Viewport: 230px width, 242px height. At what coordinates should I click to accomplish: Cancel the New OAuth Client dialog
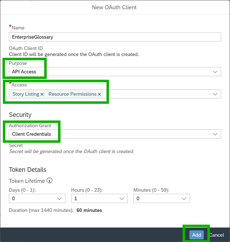pyautogui.click(x=217, y=235)
